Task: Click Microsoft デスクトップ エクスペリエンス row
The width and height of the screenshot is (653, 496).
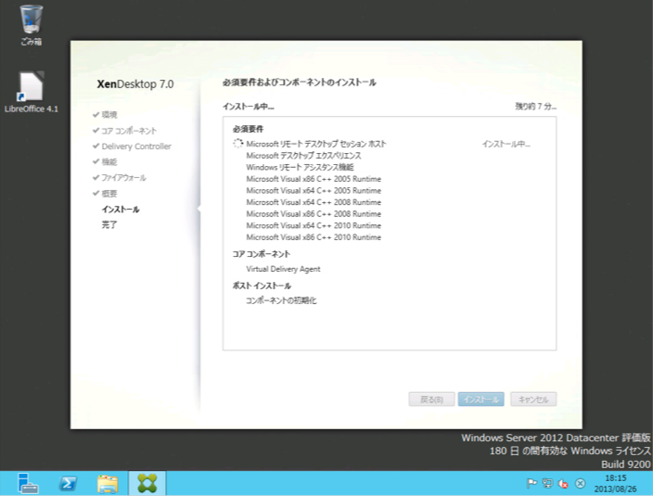Action: (303, 156)
